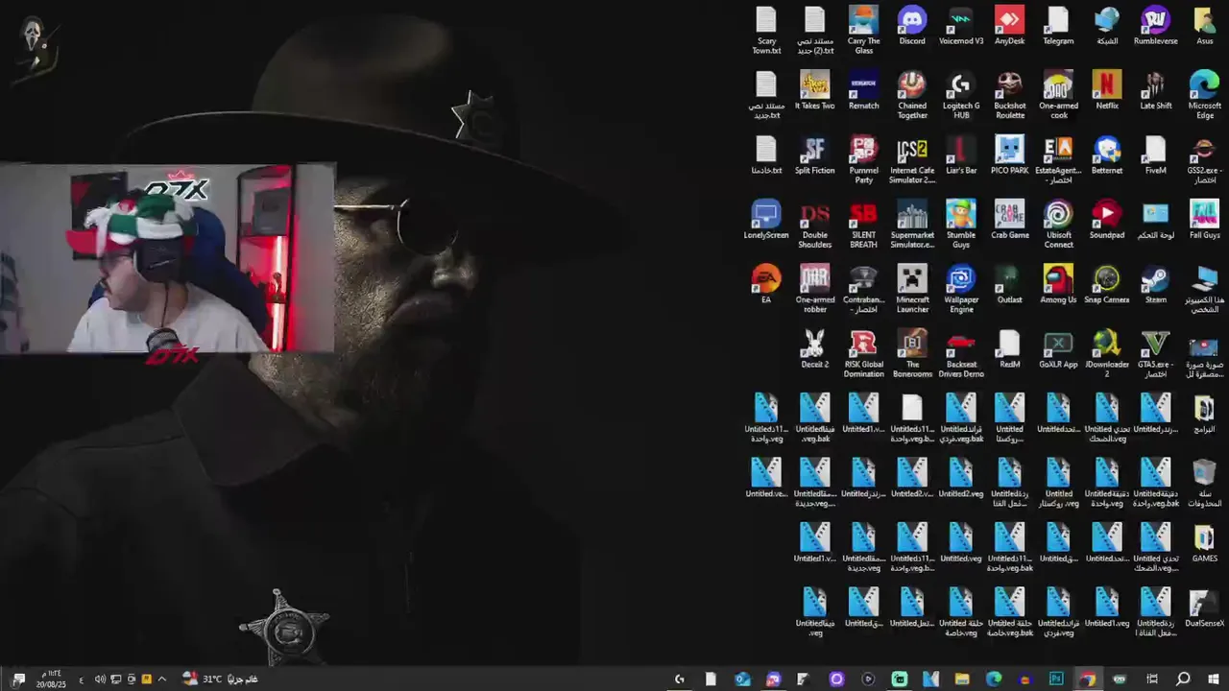The width and height of the screenshot is (1229, 691).
Task: Open Telegram desktop icon
Action: click(1058, 27)
